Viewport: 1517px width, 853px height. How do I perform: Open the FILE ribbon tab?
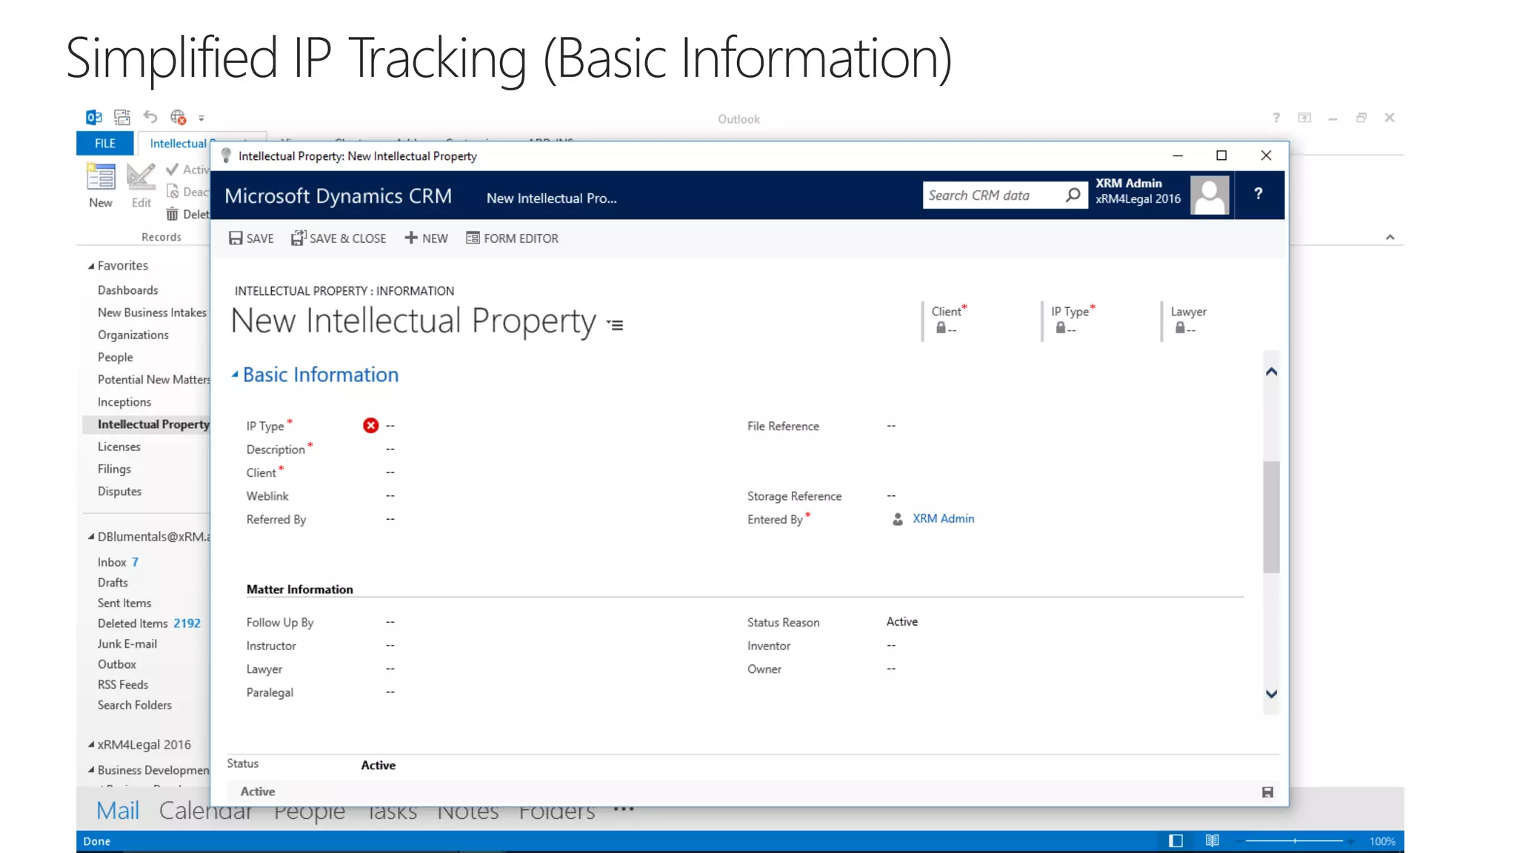pyautogui.click(x=105, y=143)
